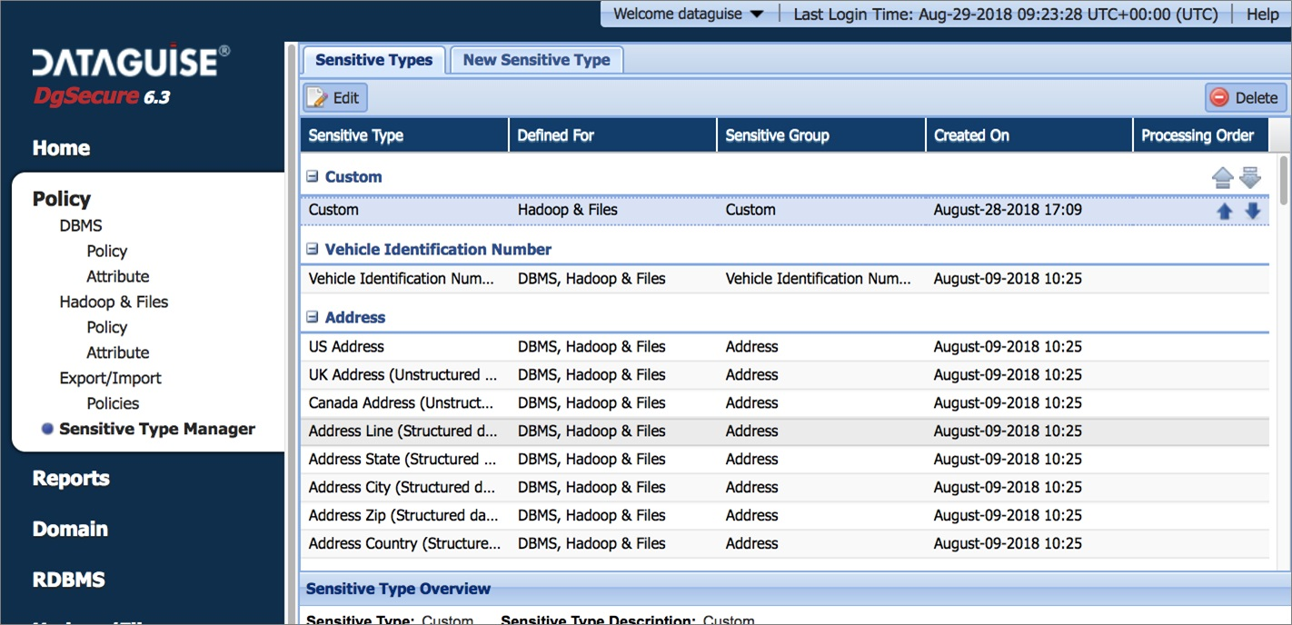Sort by the Created On column header
Screen dimensions: 1292x625
[x=971, y=135]
